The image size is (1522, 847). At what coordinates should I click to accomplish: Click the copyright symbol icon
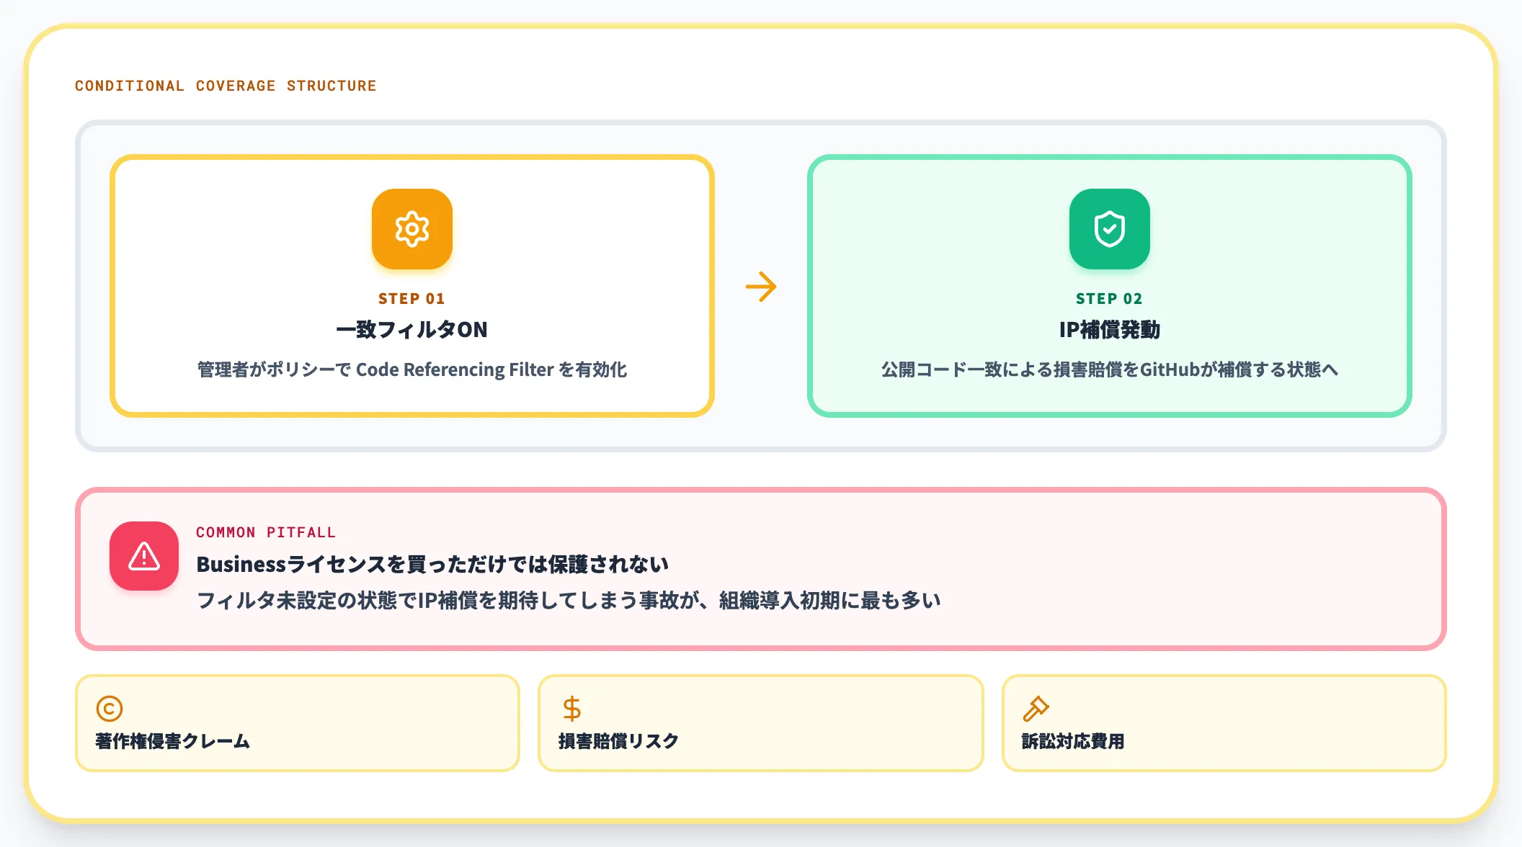coord(110,709)
